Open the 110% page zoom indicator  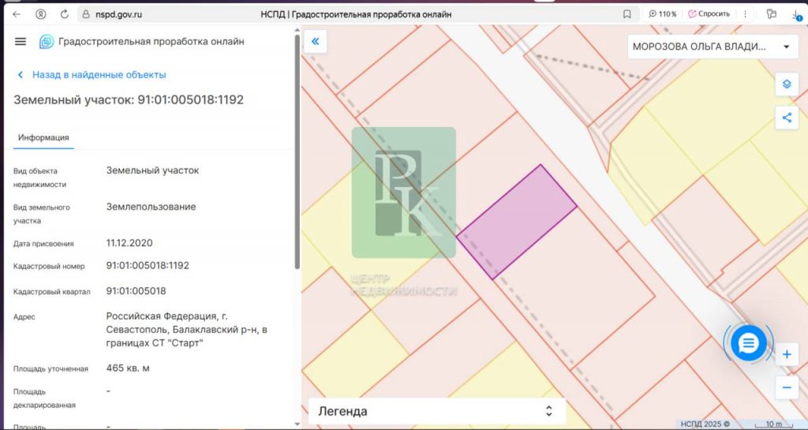pyautogui.click(x=663, y=14)
